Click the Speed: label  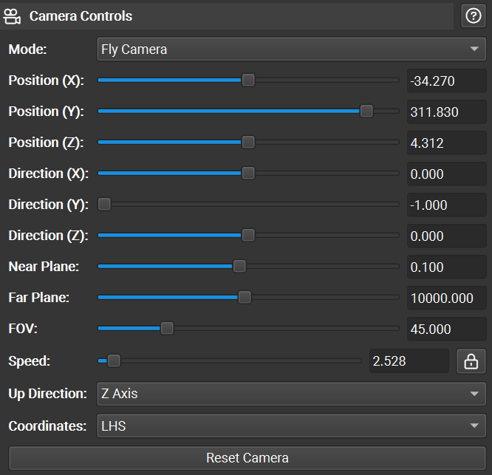click(30, 361)
